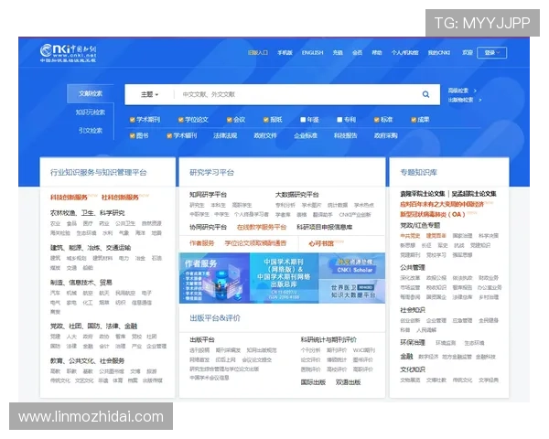Click the 建筑、能源、冶炼、交通运输 heading
The image size is (549, 439).
click(x=91, y=248)
